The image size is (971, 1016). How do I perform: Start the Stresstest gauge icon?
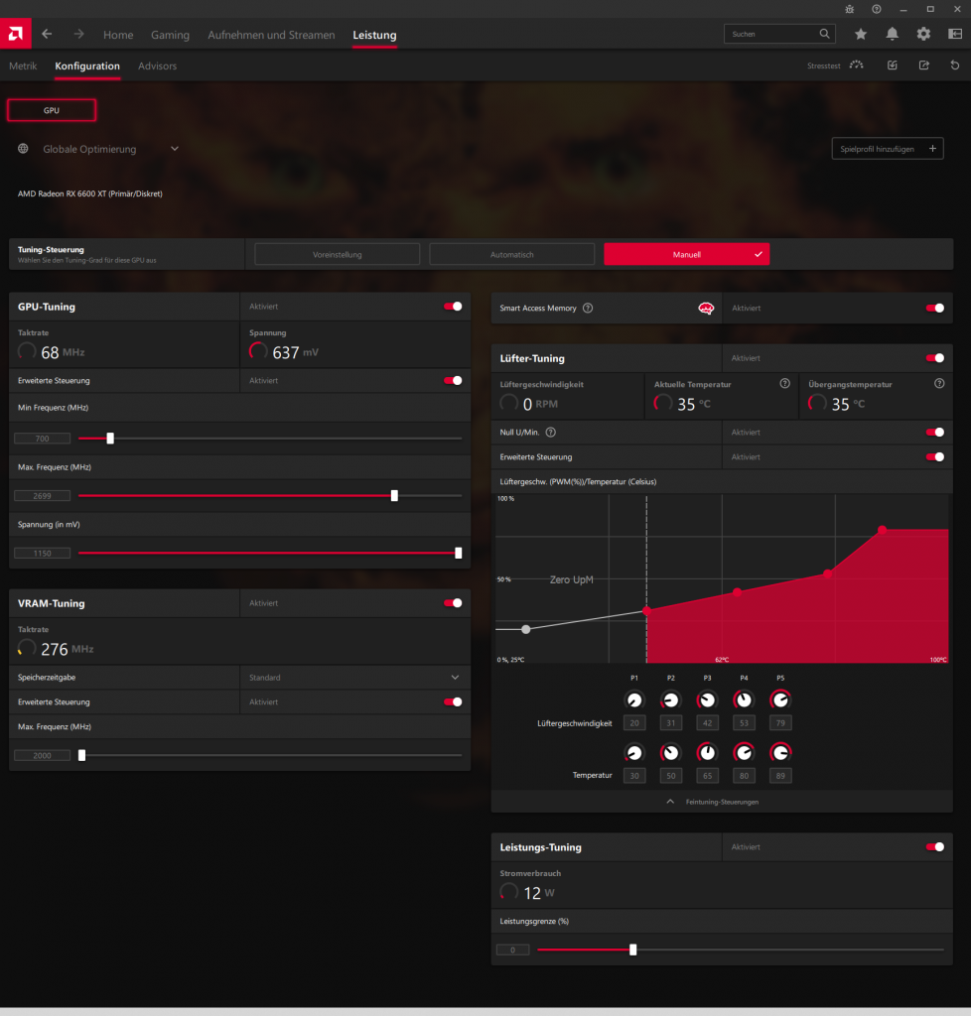pyautogui.click(x=856, y=65)
